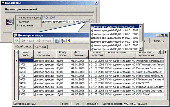The width and height of the screenshot is (170, 107).
Task: Click the green gem filter icon
Action: click(17, 41)
